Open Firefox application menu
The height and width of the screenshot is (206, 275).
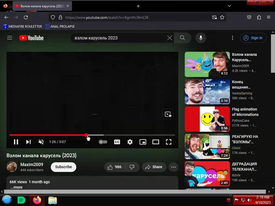[x=269, y=17]
